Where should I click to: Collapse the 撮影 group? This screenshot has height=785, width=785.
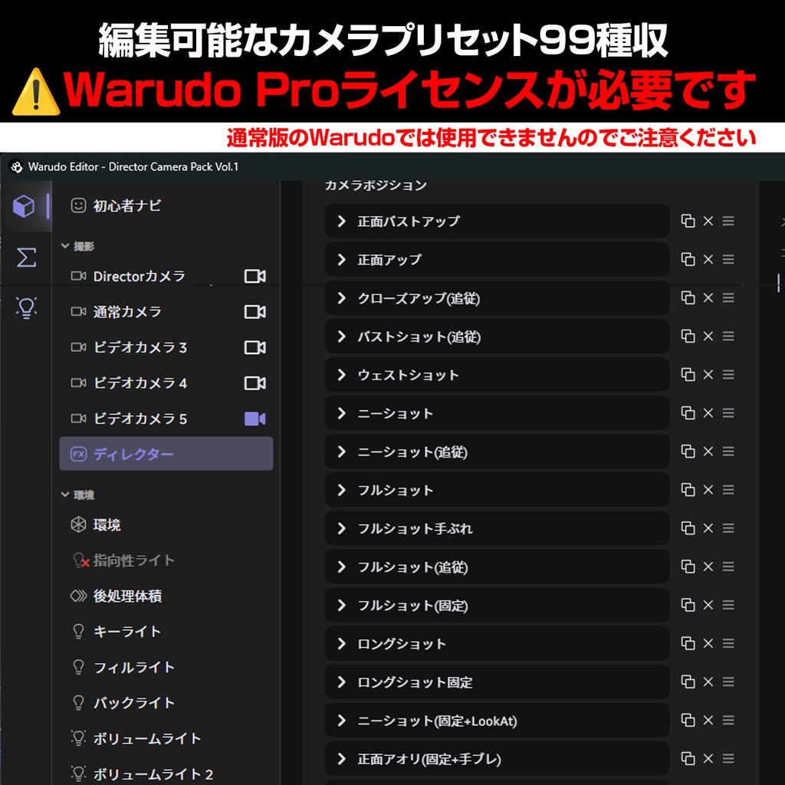pyautogui.click(x=65, y=246)
